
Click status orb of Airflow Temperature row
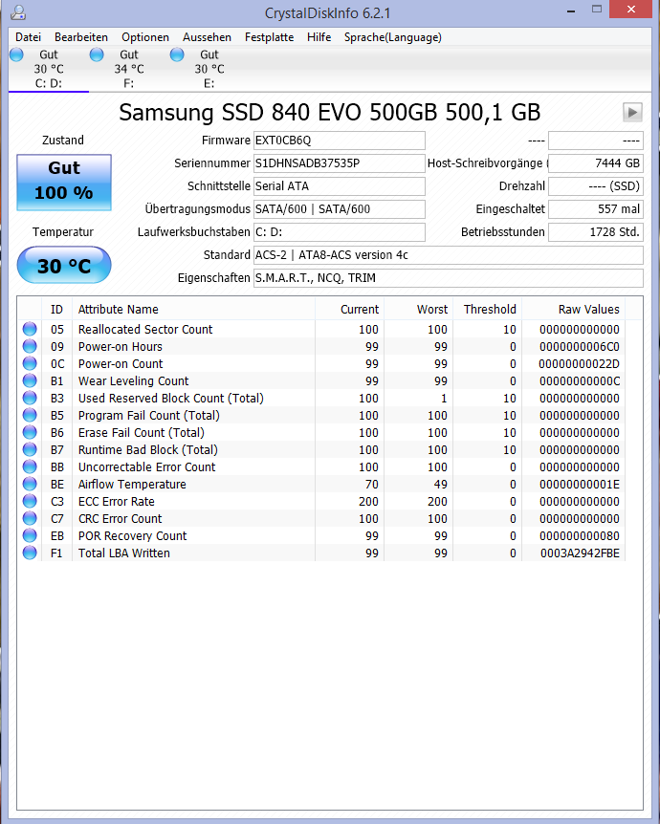(30, 484)
